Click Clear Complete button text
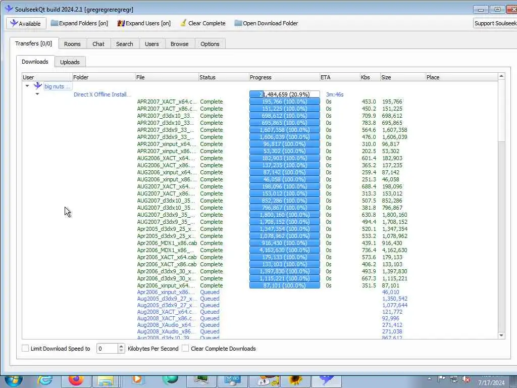Viewport: 517px width, 388px height. pos(206,23)
